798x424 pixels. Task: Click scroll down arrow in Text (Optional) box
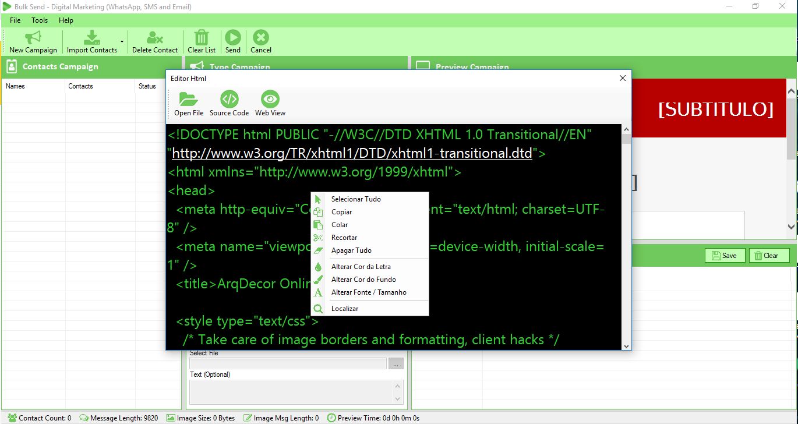398,400
